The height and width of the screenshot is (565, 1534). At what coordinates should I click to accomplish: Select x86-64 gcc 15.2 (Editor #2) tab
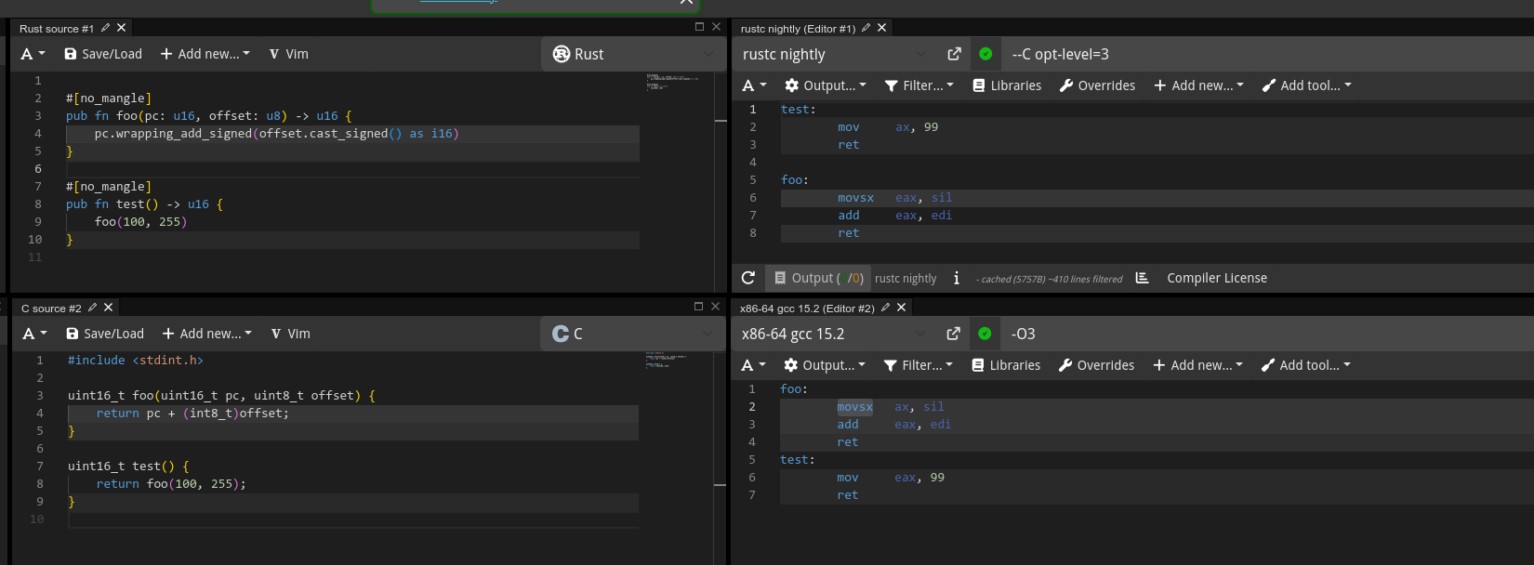(807, 309)
